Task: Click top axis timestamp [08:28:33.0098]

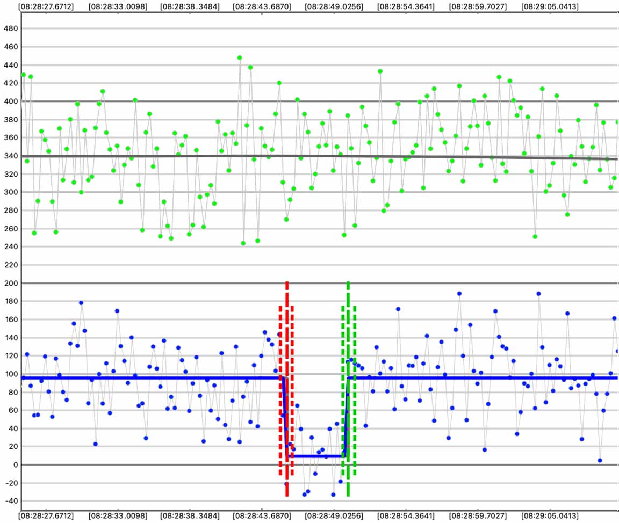Action: coord(118,6)
